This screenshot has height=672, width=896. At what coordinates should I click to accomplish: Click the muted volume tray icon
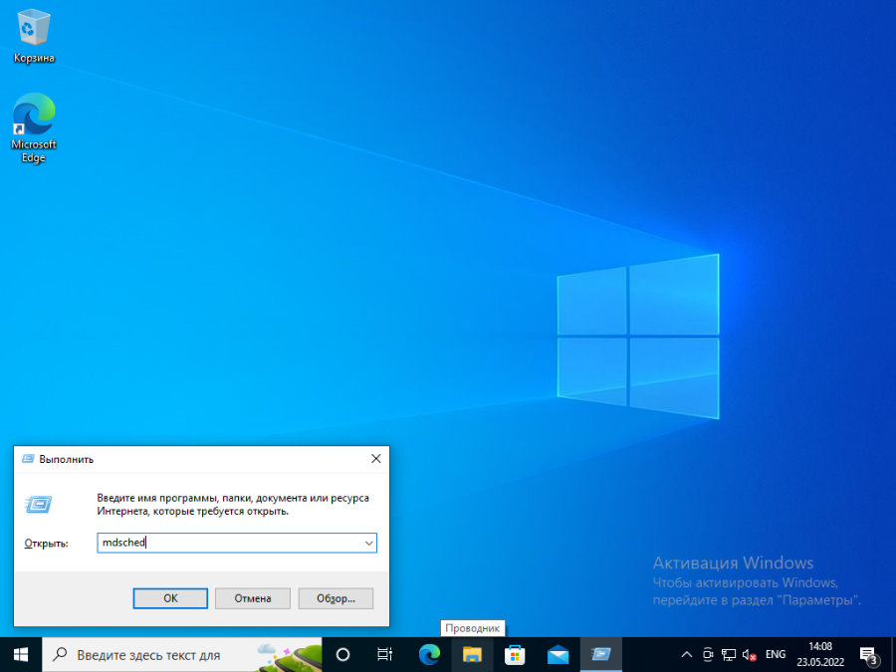click(749, 655)
